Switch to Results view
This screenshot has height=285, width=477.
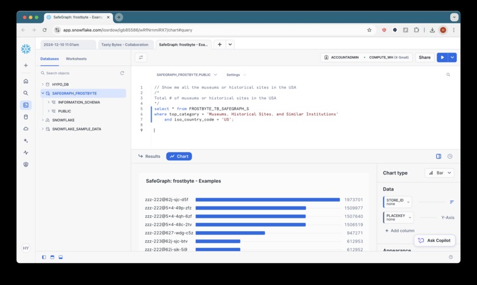(149, 156)
